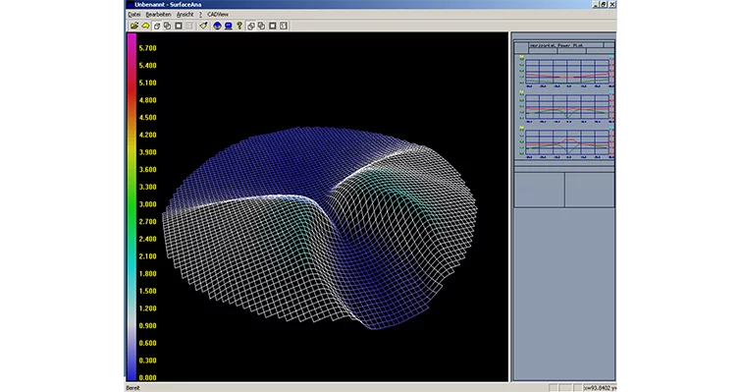Screen dimensions: 741x392
Task: Open the CADView menu
Action: pyautogui.click(x=218, y=15)
